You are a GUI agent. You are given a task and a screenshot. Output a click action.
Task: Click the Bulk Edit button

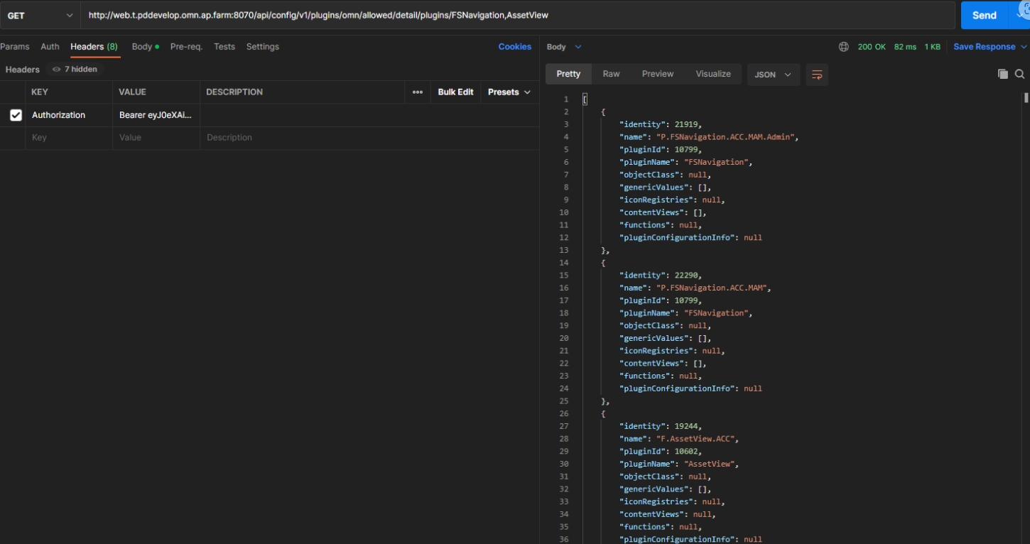click(x=455, y=92)
